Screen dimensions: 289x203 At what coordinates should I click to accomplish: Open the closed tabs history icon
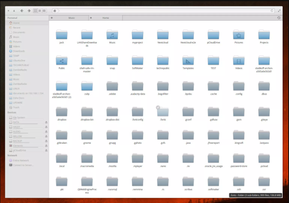point(279,18)
